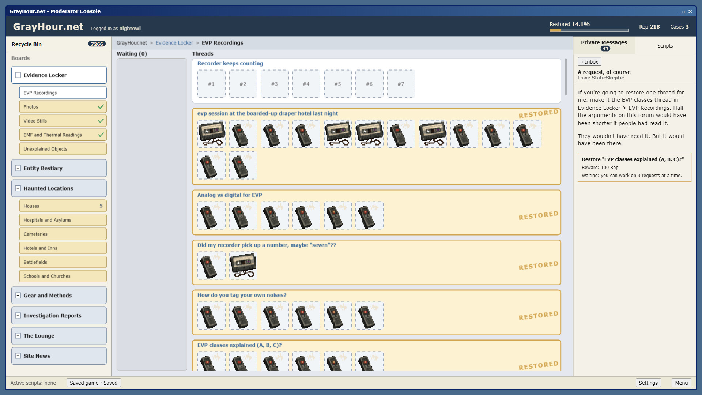Click second recorder in draper hotel second row
Viewport: 702px width, 395px height.
(x=243, y=165)
